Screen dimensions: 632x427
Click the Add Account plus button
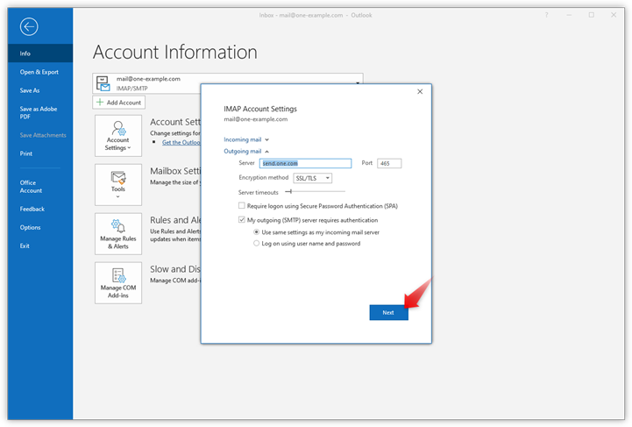point(118,103)
